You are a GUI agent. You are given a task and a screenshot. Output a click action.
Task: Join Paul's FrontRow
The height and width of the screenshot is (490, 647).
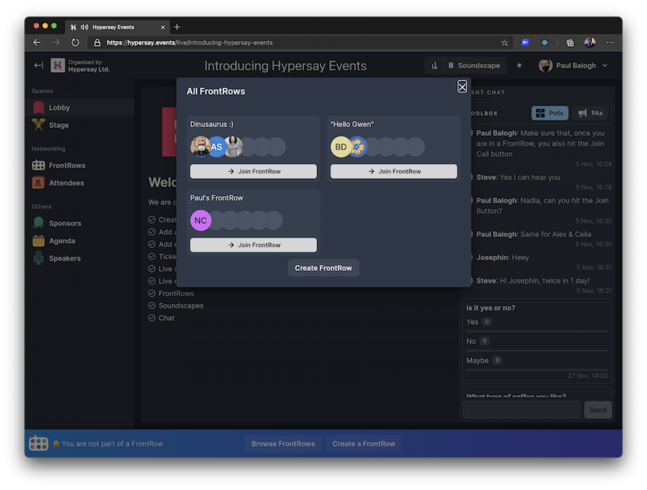tap(253, 245)
